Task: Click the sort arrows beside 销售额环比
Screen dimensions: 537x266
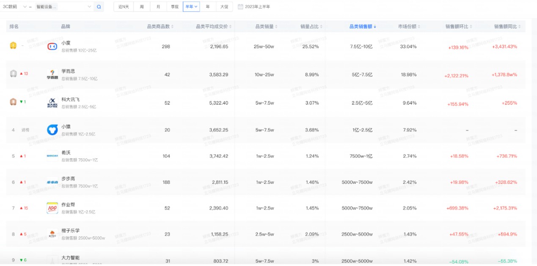Action: 471,27
